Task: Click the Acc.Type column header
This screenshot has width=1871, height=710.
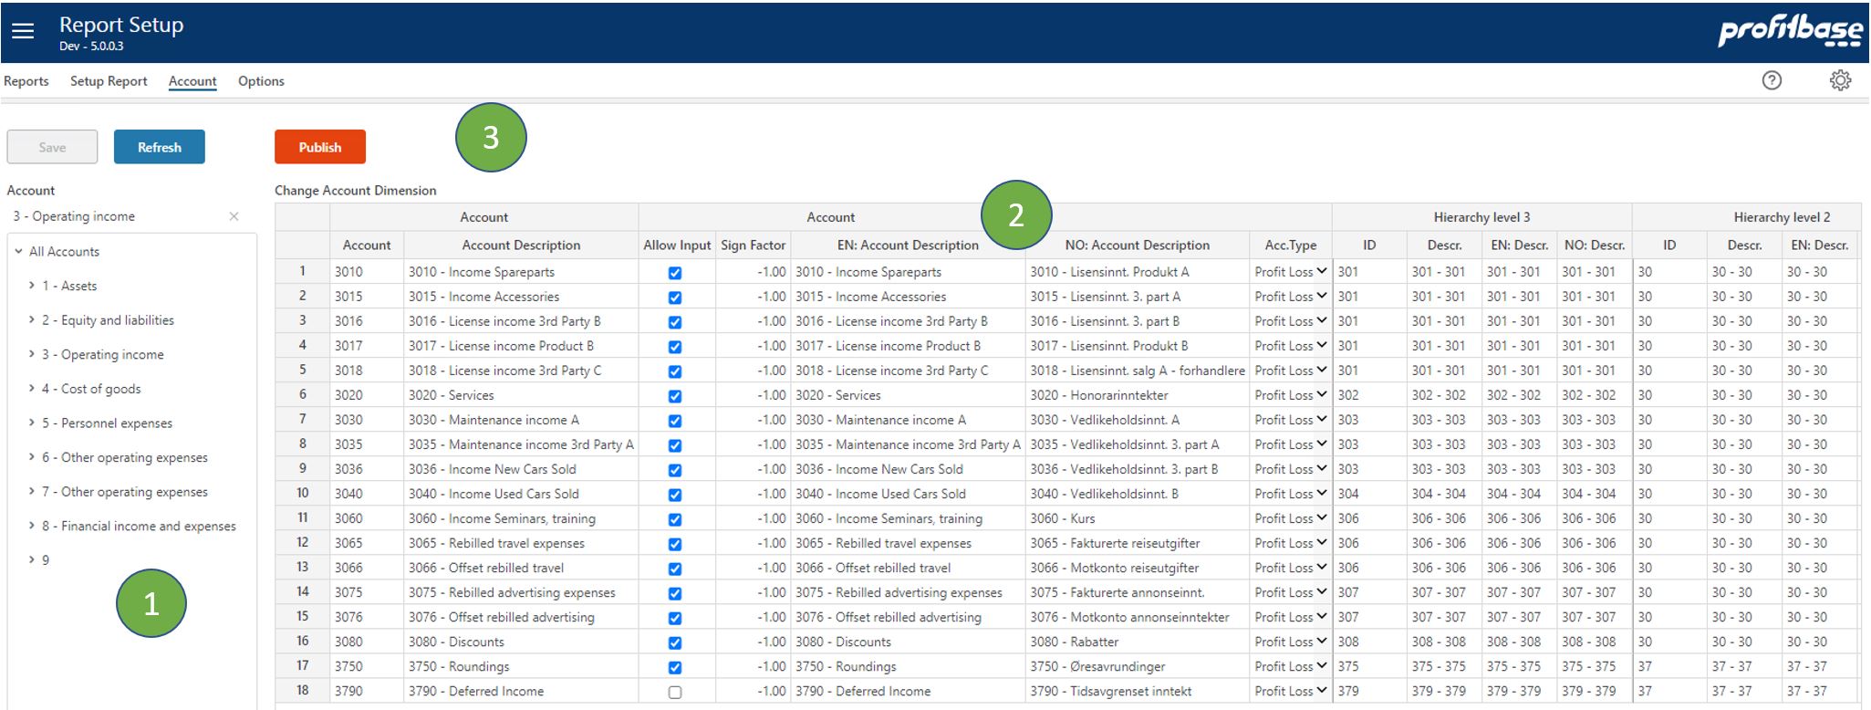Action: click(1291, 245)
